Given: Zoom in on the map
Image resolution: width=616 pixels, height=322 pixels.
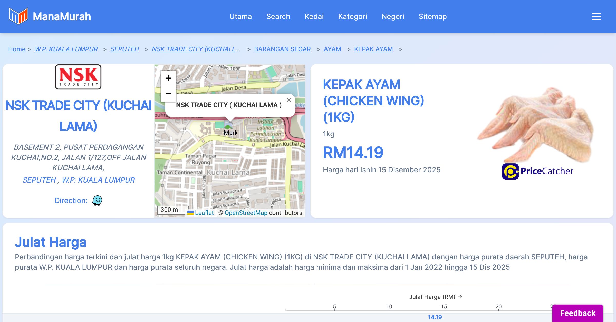Looking at the screenshot, I should [168, 78].
